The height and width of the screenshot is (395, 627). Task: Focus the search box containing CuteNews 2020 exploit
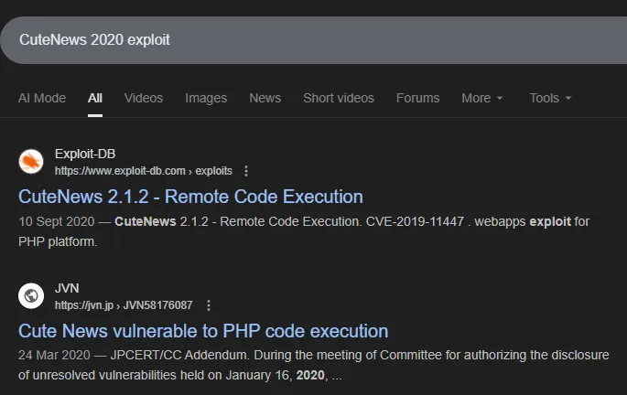[311, 40]
